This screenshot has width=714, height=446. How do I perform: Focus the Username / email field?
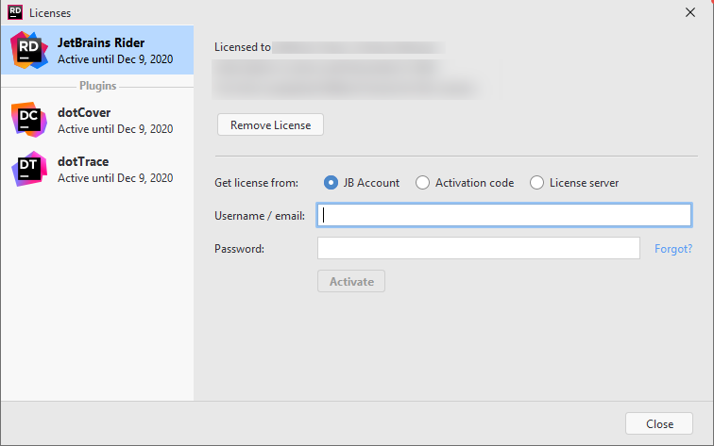504,215
